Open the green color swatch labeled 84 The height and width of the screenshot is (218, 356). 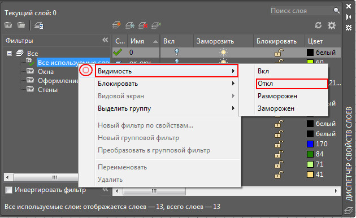click(x=310, y=154)
